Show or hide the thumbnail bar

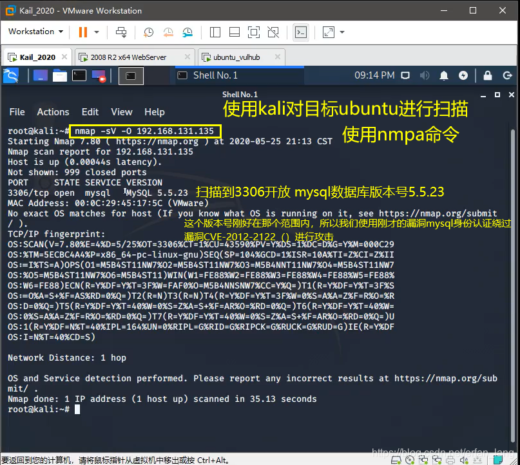pos(235,32)
